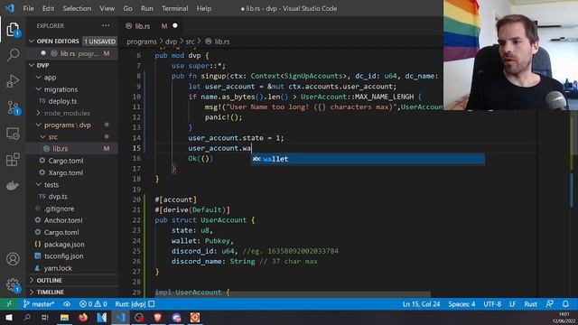Open Help menu

204,8
